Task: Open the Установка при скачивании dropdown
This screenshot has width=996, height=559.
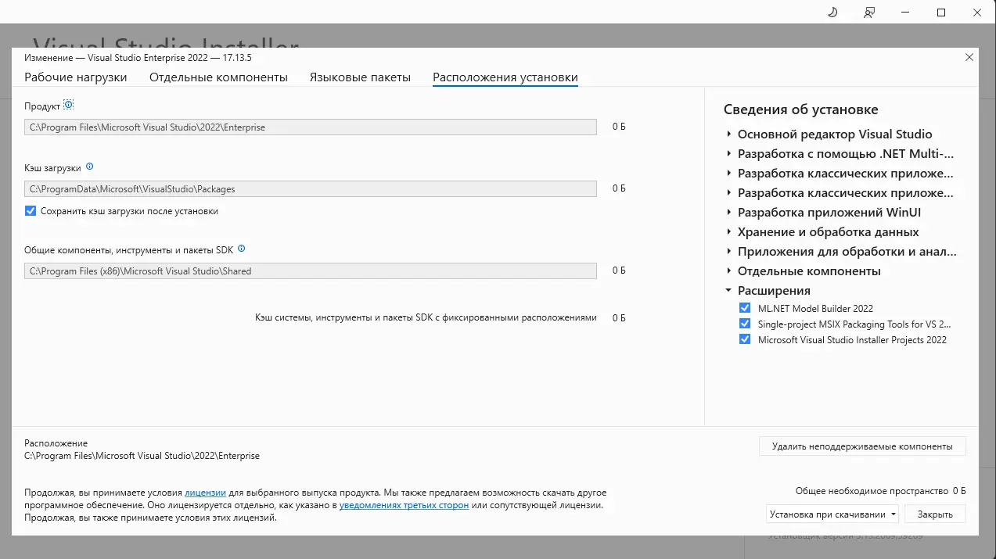Action: pos(832,514)
